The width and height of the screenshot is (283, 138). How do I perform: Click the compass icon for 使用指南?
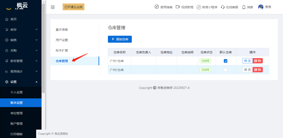(157, 7)
